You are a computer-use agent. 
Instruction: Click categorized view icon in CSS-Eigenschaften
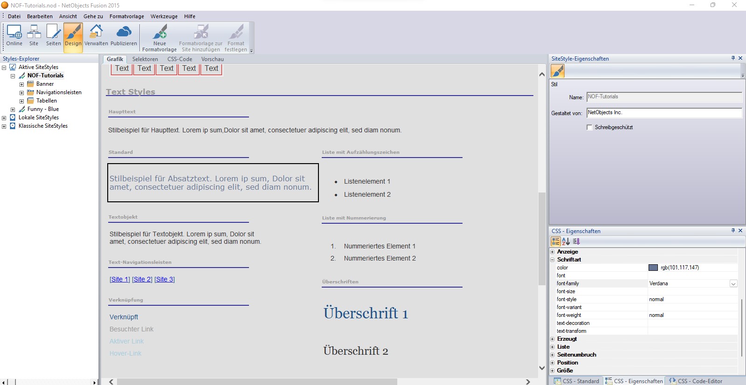555,241
